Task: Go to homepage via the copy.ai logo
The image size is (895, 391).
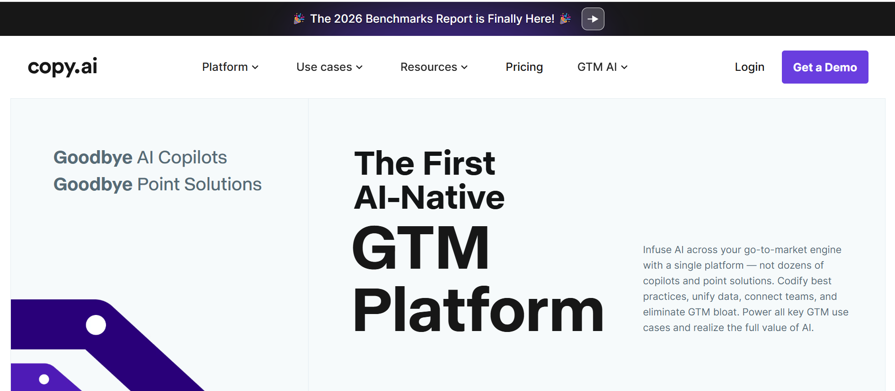Action: point(62,67)
